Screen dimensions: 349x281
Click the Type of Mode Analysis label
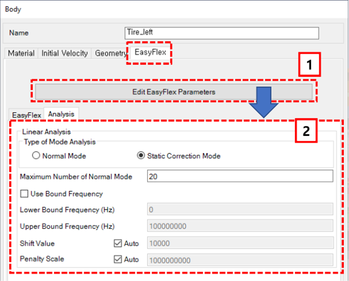pyautogui.click(x=60, y=142)
